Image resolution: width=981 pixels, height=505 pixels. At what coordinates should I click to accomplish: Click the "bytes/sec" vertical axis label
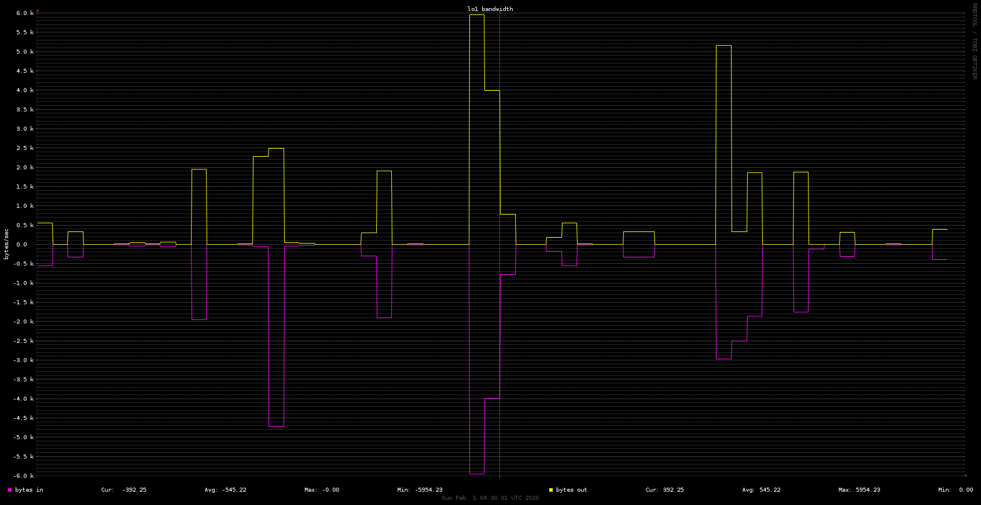6,244
